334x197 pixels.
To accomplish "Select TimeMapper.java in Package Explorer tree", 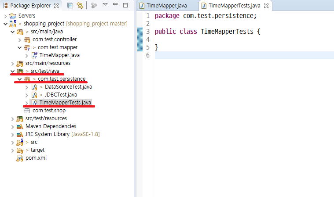I will click(x=59, y=55).
